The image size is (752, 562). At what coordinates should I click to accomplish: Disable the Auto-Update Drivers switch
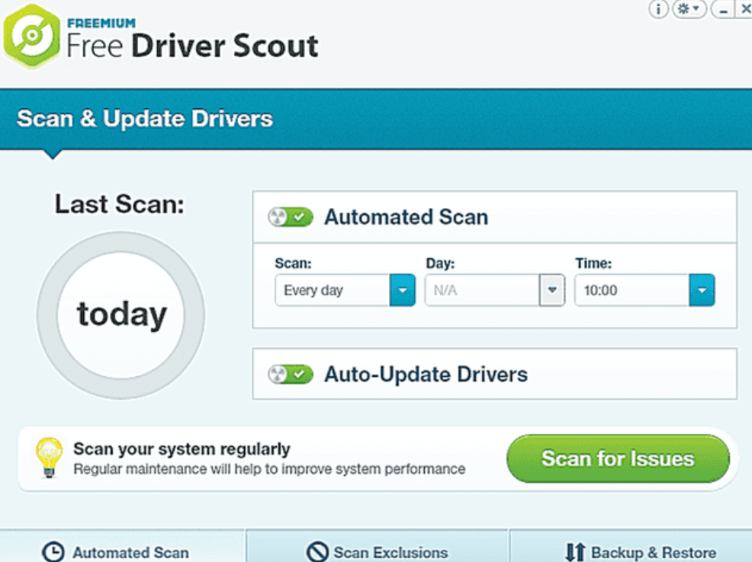pyautogui.click(x=291, y=375)
